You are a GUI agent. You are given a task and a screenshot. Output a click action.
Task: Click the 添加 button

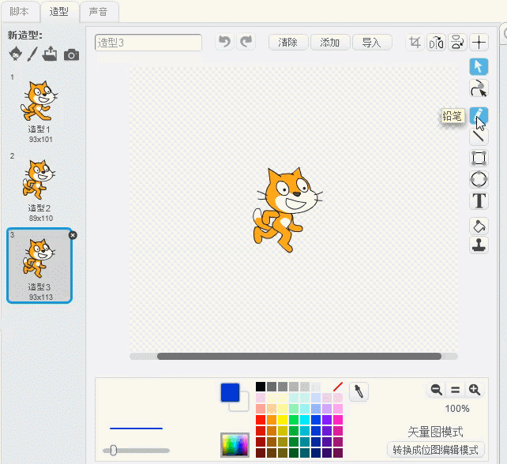coord(330,43)
